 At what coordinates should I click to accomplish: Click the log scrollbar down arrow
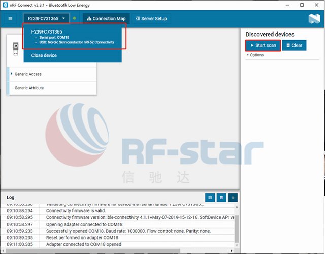(237, 245)
